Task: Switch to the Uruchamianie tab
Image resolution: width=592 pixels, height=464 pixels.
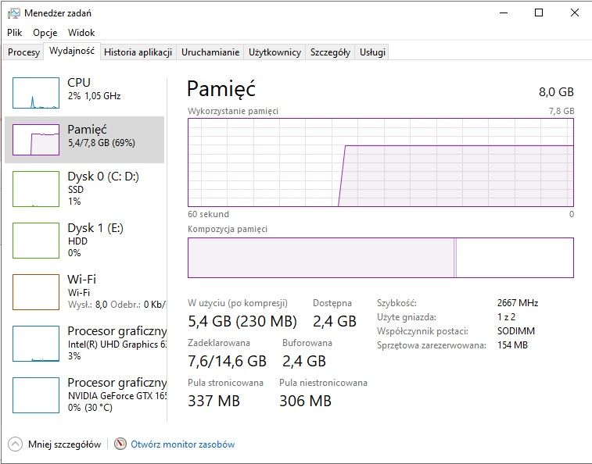Action: tap(210, 52)
